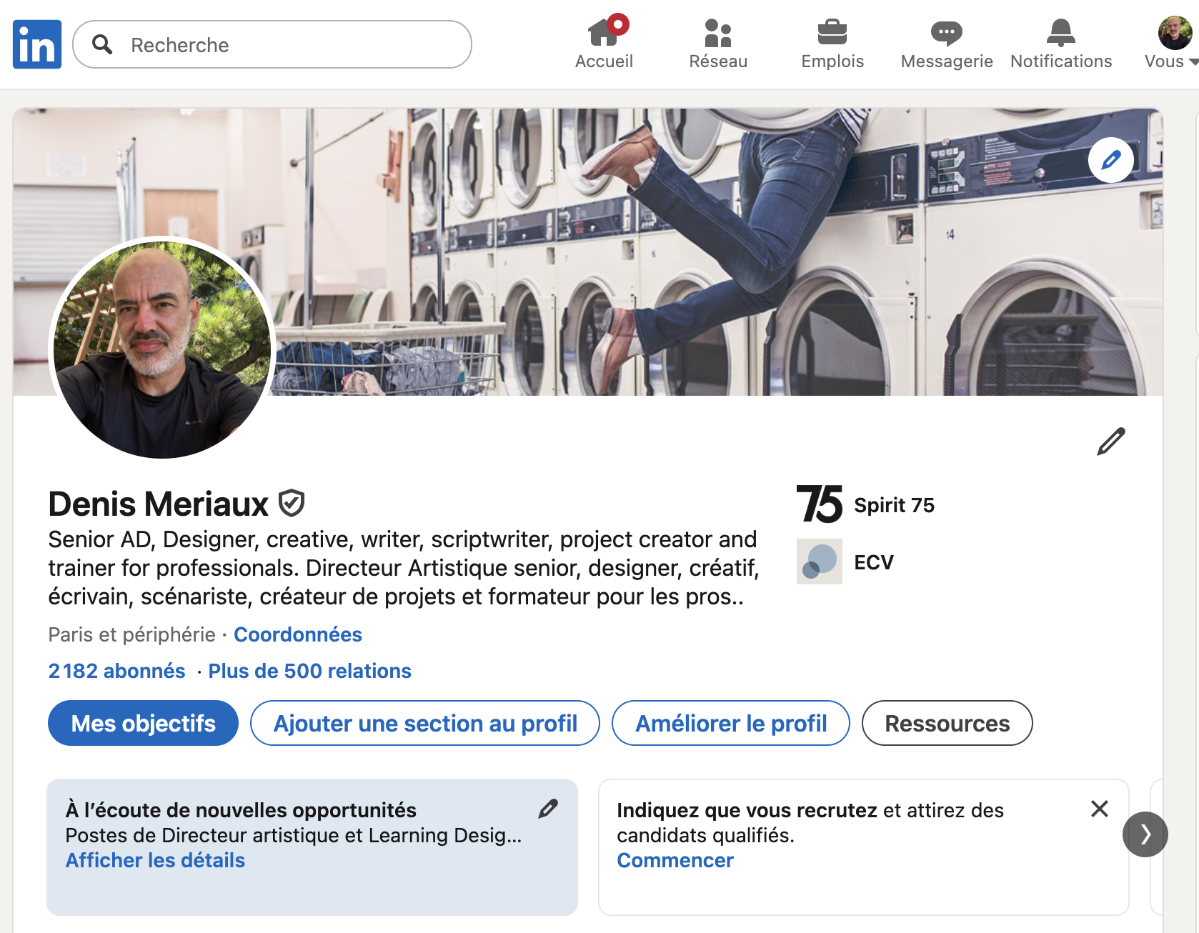Edit the cover photo with pencil icon
This screenshot has height=933, width=1199.
pyautogui.click(x=1110, y=160)
